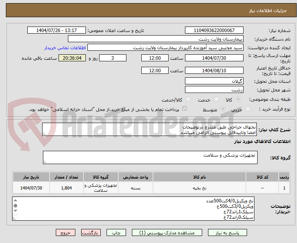The image size is (297, 243).
Task: Click the گروه کالا text box
Action: coord(150,157)
